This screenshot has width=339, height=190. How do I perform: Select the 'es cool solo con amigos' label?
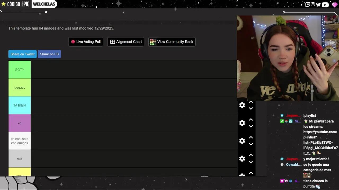click(20, 141)
